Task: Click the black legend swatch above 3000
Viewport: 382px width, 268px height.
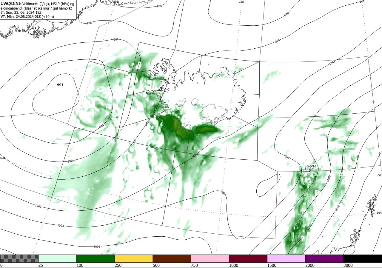Action: coord(363,258)
